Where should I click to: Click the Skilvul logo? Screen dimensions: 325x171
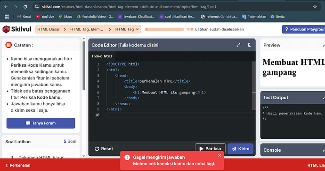tap(17, 29)
